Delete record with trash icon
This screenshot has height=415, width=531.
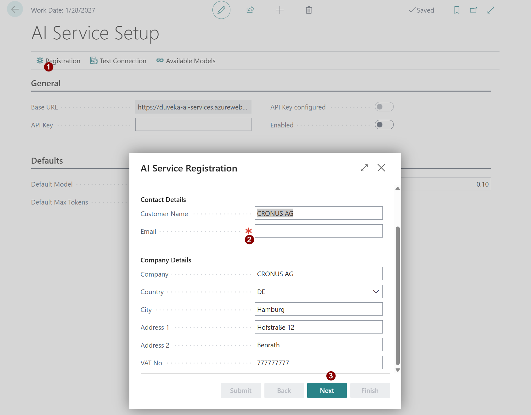309,10
